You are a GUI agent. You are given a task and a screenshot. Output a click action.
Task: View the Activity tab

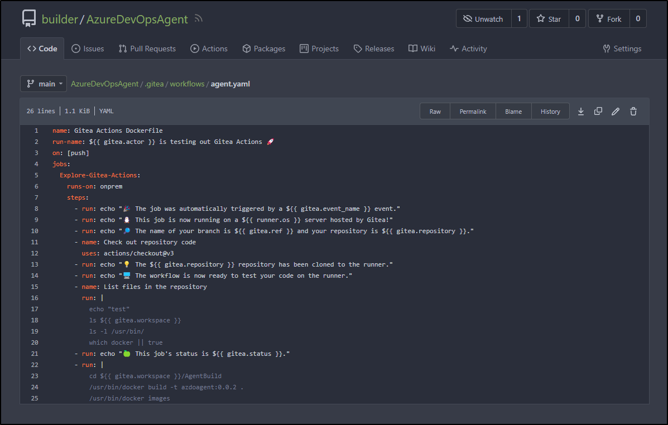(469, 49)
